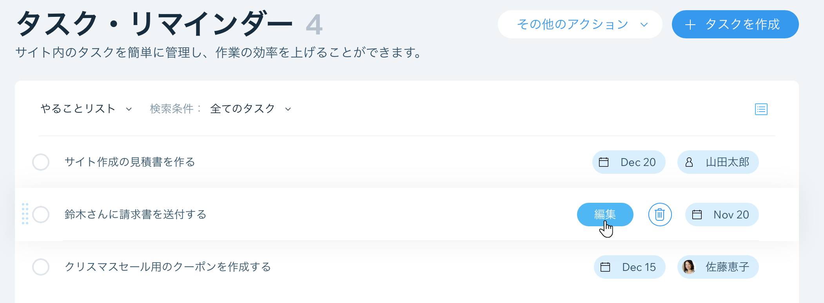Click the タスクを作成 button

pos(735,24)
